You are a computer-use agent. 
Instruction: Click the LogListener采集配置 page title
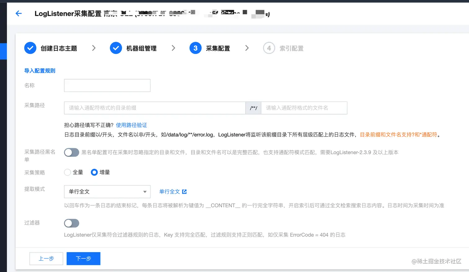pyautogui.click(x=68, y=14)
